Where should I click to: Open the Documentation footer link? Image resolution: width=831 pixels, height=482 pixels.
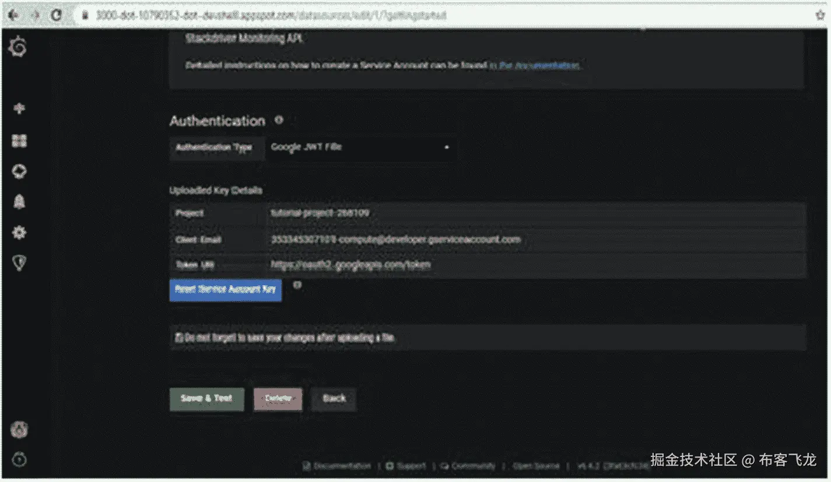337,466
